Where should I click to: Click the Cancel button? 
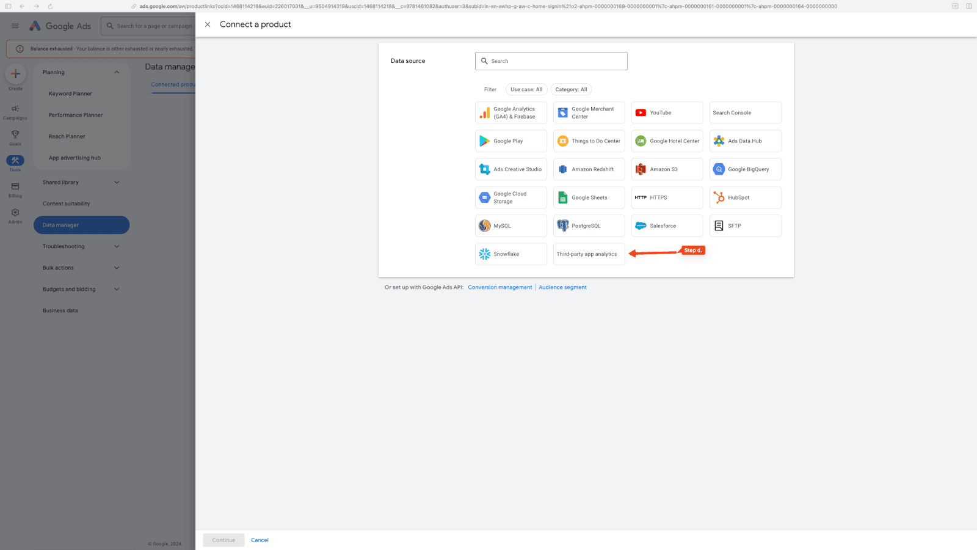pyautogui.click(x=260, y=540)
